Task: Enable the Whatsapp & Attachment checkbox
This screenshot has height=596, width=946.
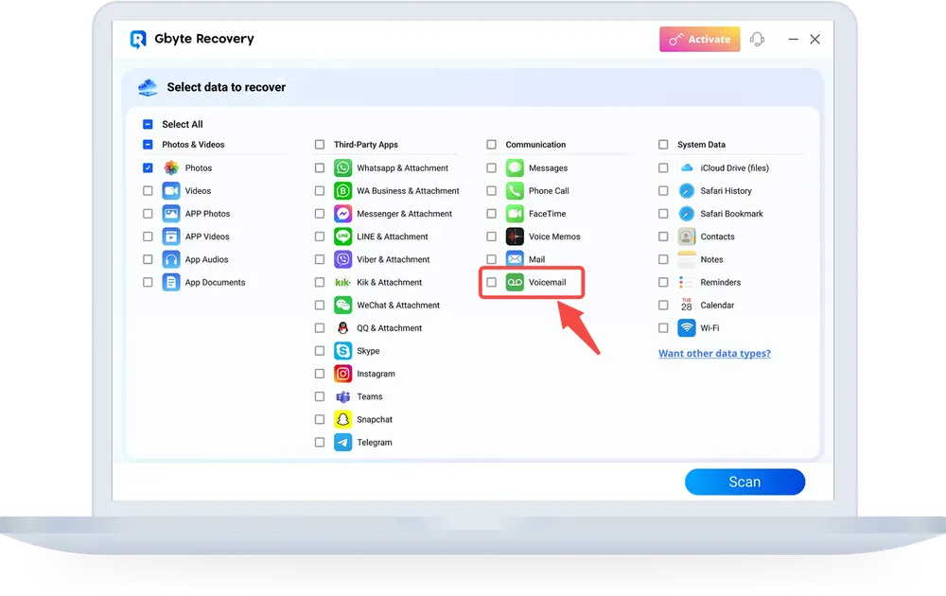Action: click(x=320, y=167)
